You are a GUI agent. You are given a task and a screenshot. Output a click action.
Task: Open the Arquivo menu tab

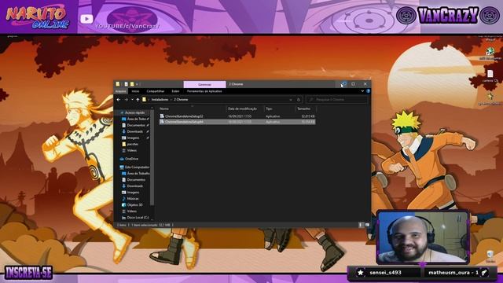(120, 91)
